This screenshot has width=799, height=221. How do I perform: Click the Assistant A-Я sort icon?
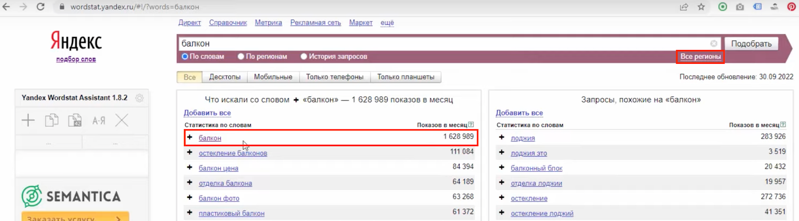(x=98, y=121)
